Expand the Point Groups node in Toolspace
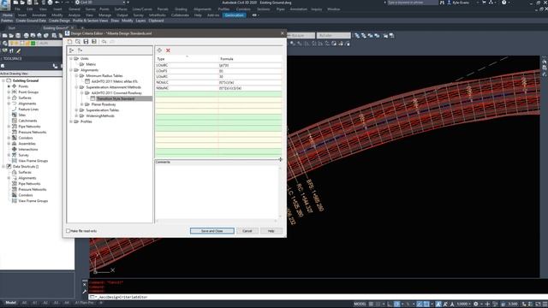Image resolution: width=548 pixels, height=308 pixels. 9,92
